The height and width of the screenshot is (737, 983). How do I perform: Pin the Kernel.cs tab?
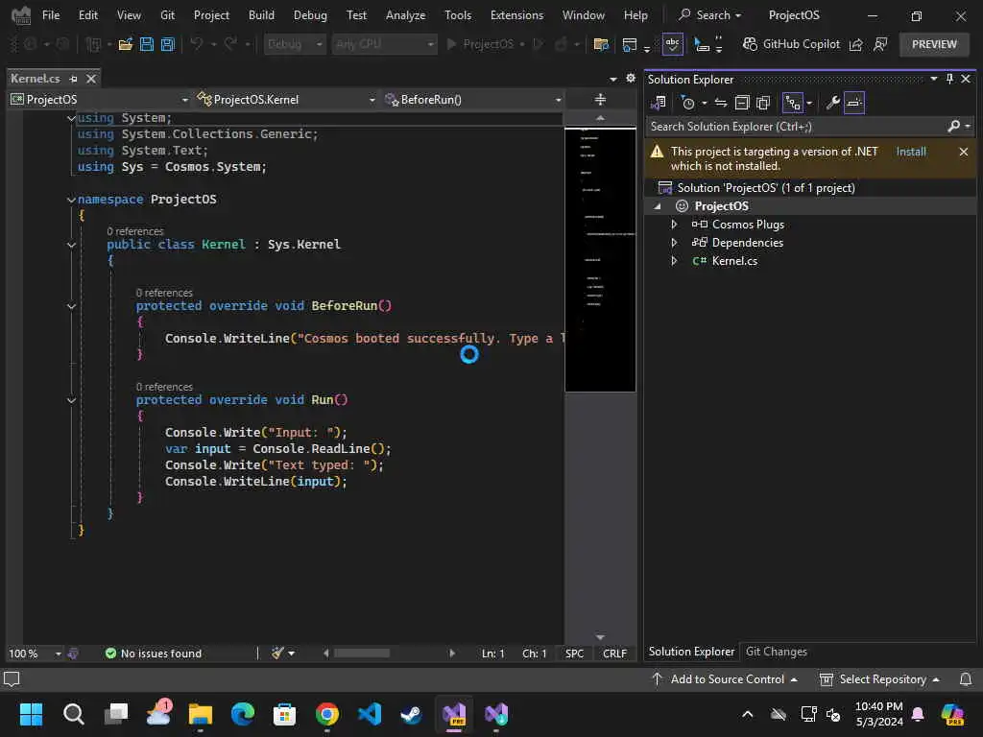tap(73, 79)
